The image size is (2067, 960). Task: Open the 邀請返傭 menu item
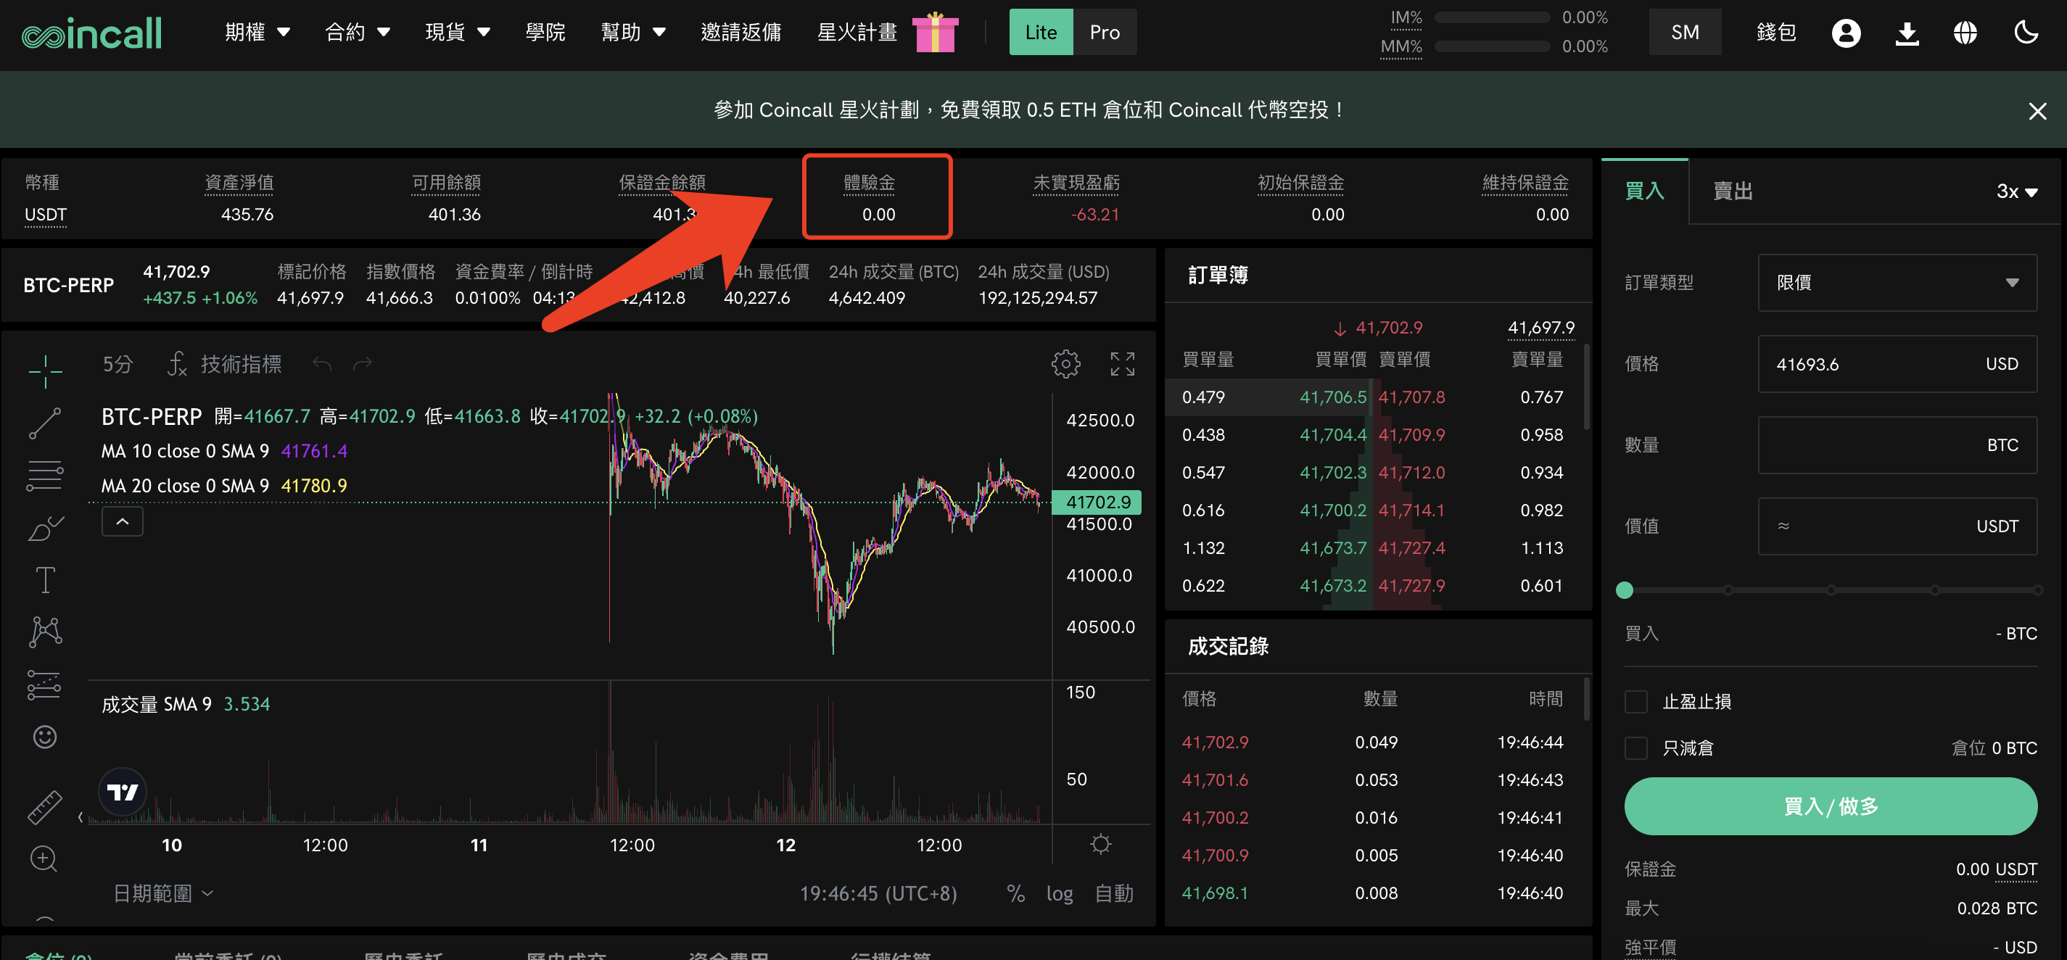[x=740, y=32]
